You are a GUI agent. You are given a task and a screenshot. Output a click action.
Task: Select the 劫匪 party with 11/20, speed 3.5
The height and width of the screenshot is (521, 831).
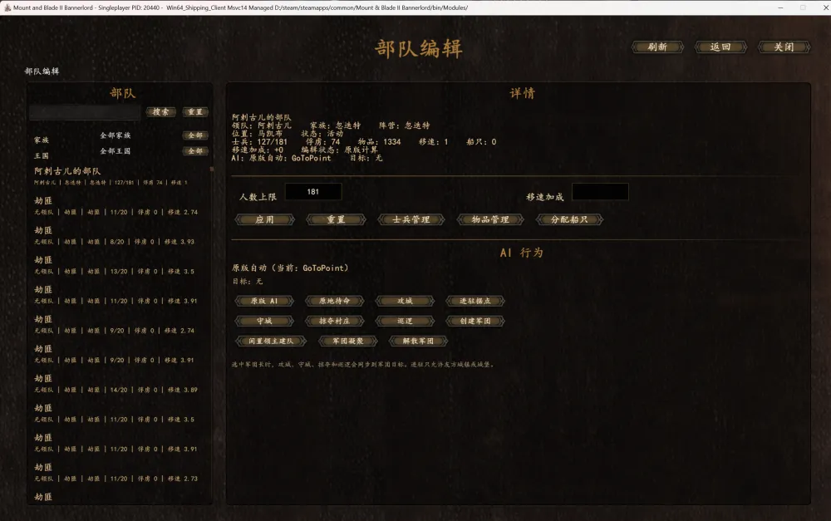[x=119, y=414]
